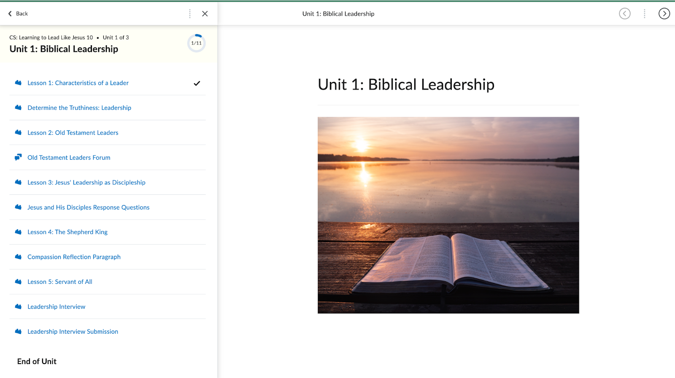Click the 1/11 progress circle
The image size is (675, 378).
197,43
